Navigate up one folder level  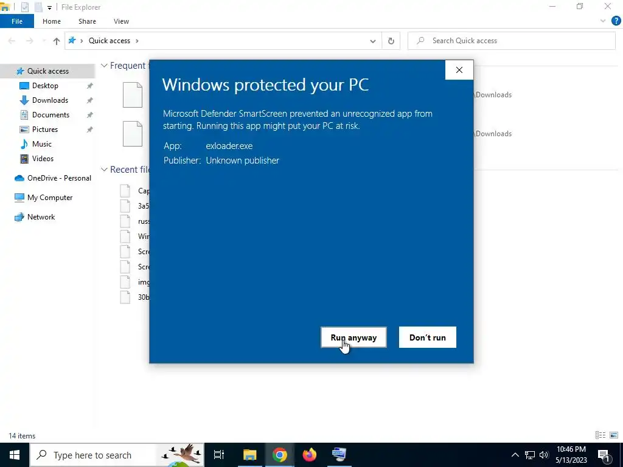[x=57, y=41]
